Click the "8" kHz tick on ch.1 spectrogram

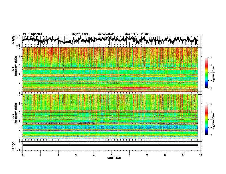click(20, 56)
